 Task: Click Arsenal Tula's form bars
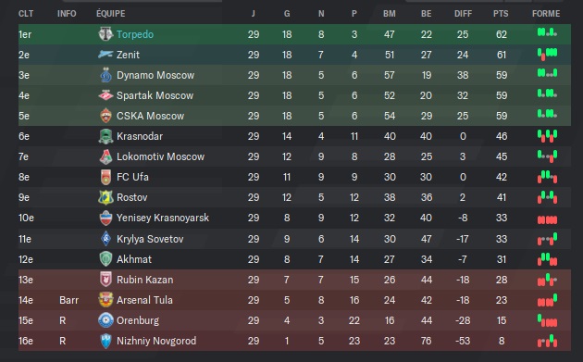[x=547, y=300]
